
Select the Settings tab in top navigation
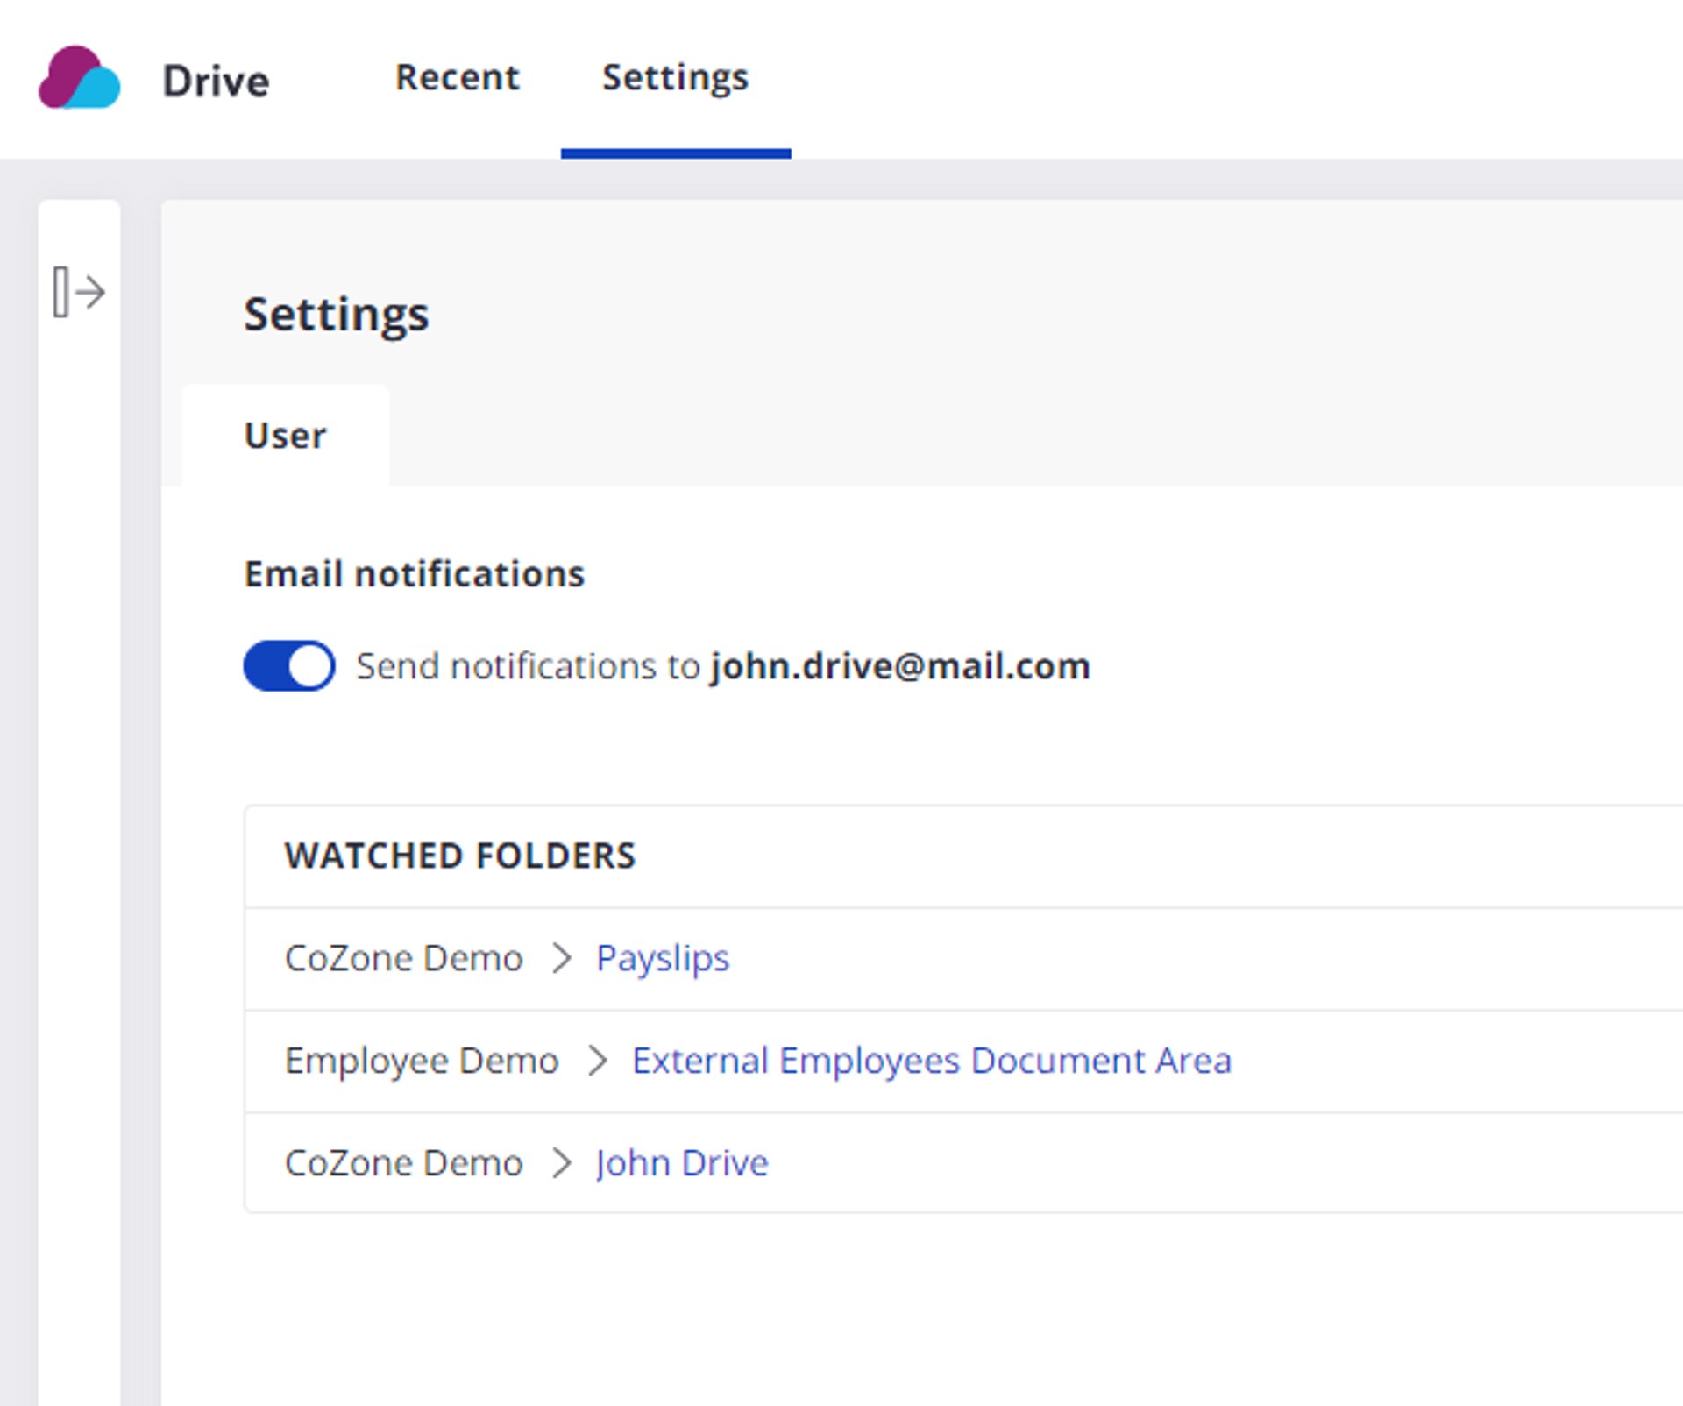[675, 77]
